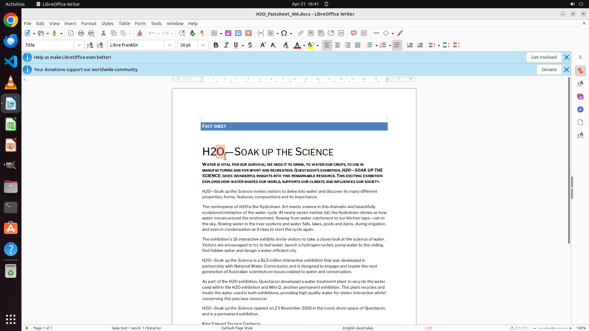Viewport: 589px width, 331px height.
Task: Open Find & Replace tool
Action: pyautogui.click(x=182, y=33)
